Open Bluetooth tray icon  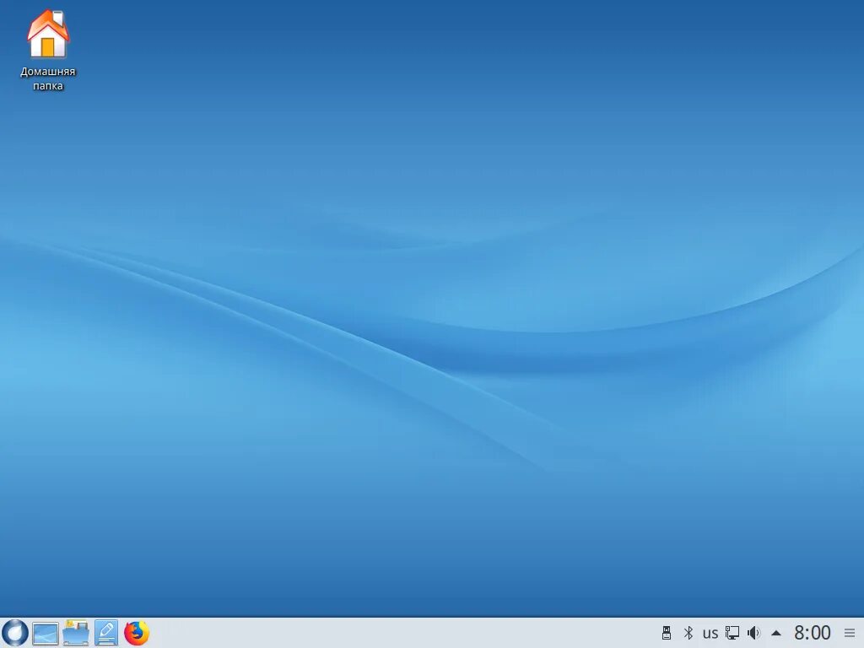(x=688, y=633)
